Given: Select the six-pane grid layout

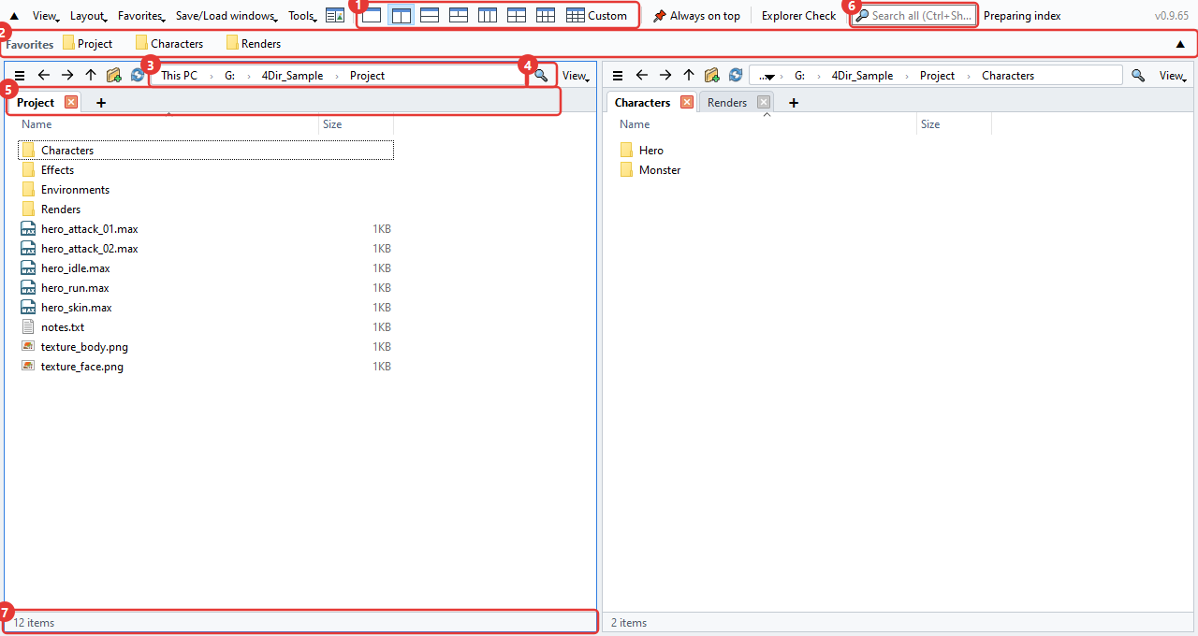Looking at the screenshot, I should (x=546, y=15).
